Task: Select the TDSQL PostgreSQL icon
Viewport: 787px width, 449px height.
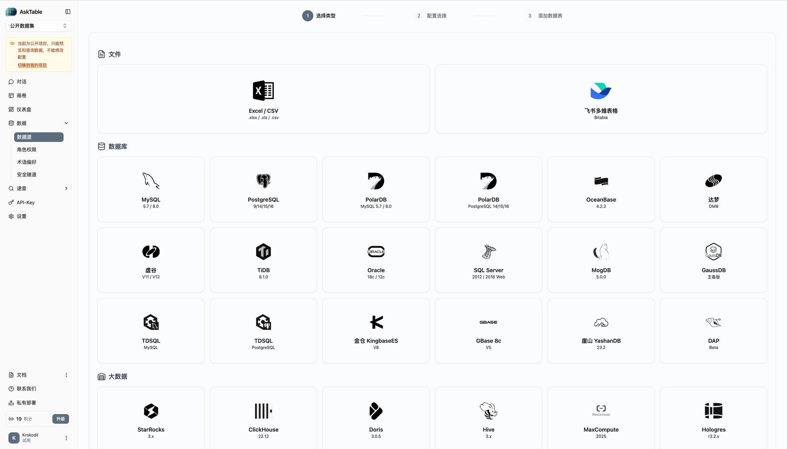Action: (263, 322)
